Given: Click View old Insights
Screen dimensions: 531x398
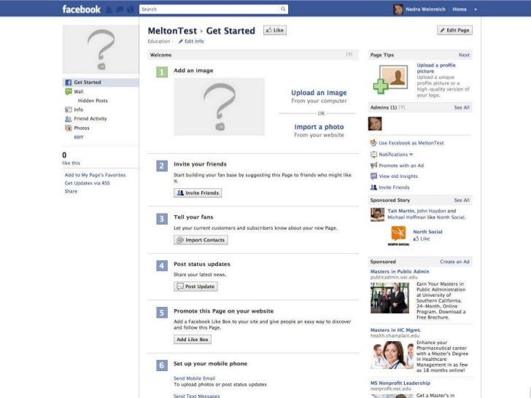Looking at the screenshot, I should coord(398,176).
